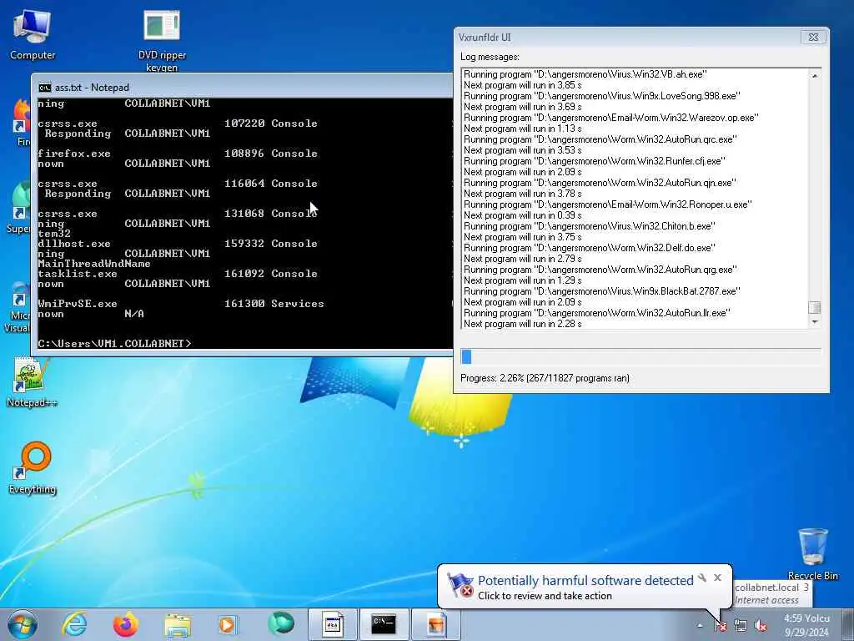This screenshot has width=854, height=641.
Task: Open the DVD ripper keygen desktop icon
Action: (162, 41)
